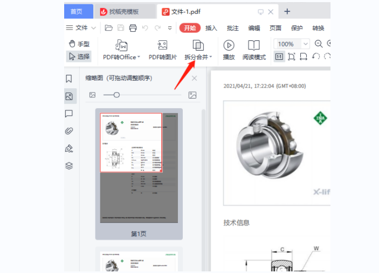This screenshot has height=273, width=379.
Task: Click the fit width icon
Action: coord(304,57)
